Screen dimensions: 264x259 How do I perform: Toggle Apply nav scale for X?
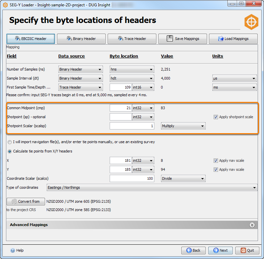[x=216, y=160]
